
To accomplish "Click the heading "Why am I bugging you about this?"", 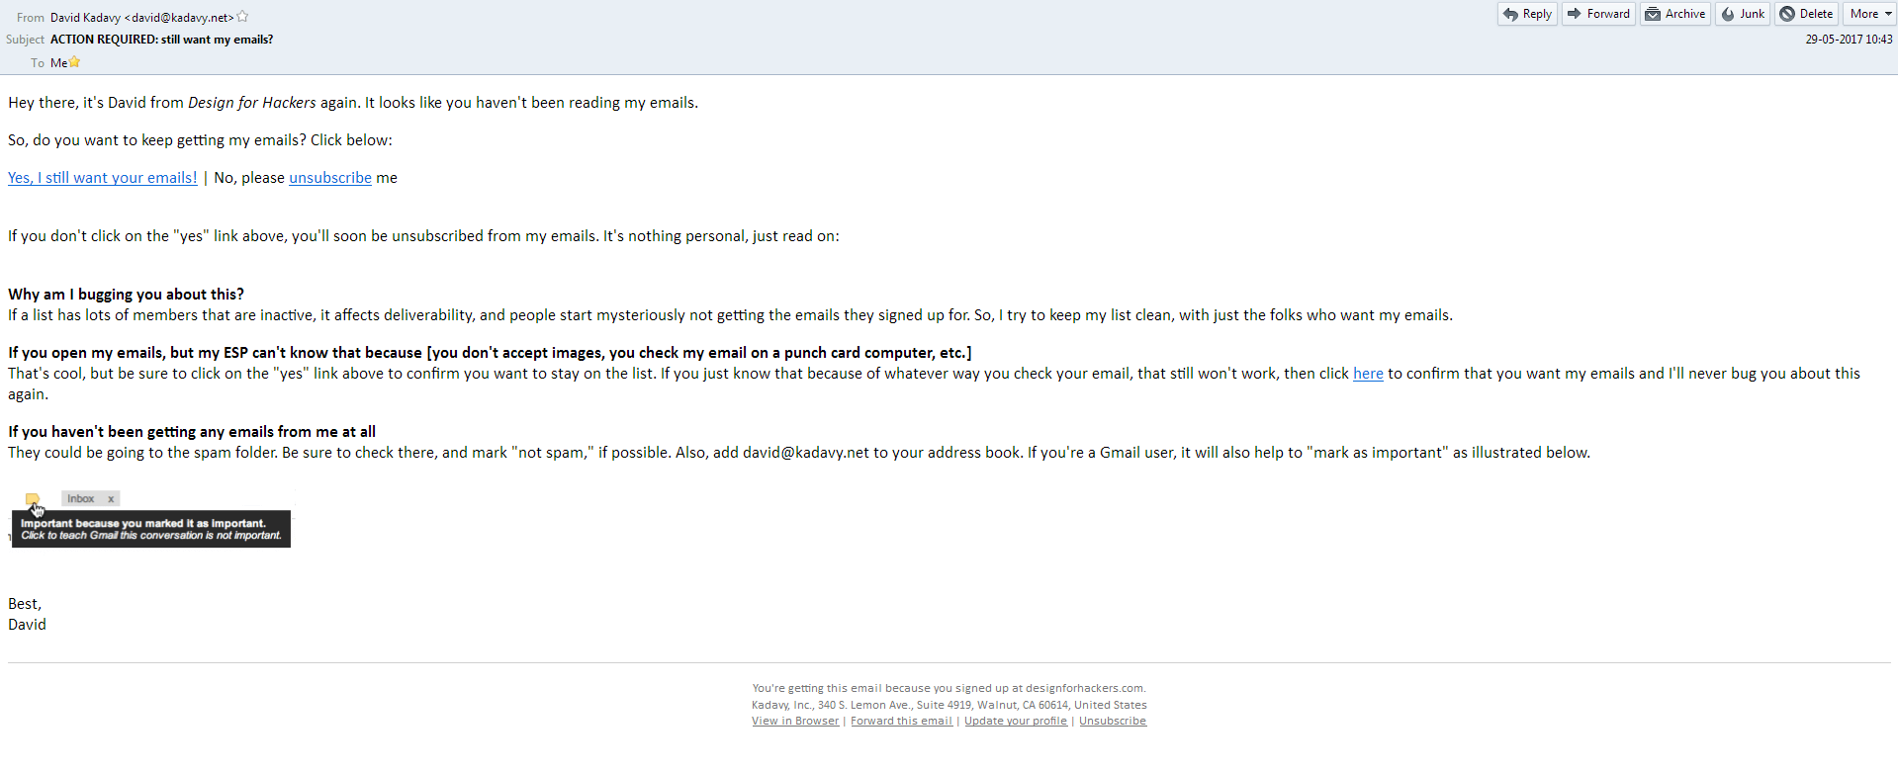I will point(126,295).
